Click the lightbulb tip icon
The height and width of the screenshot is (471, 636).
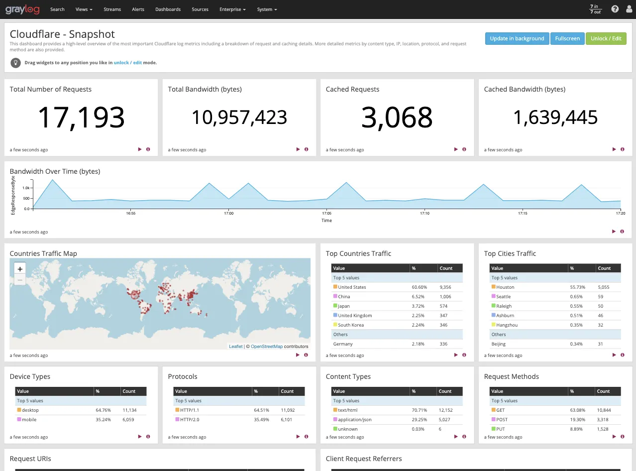(x=15, y=63)
